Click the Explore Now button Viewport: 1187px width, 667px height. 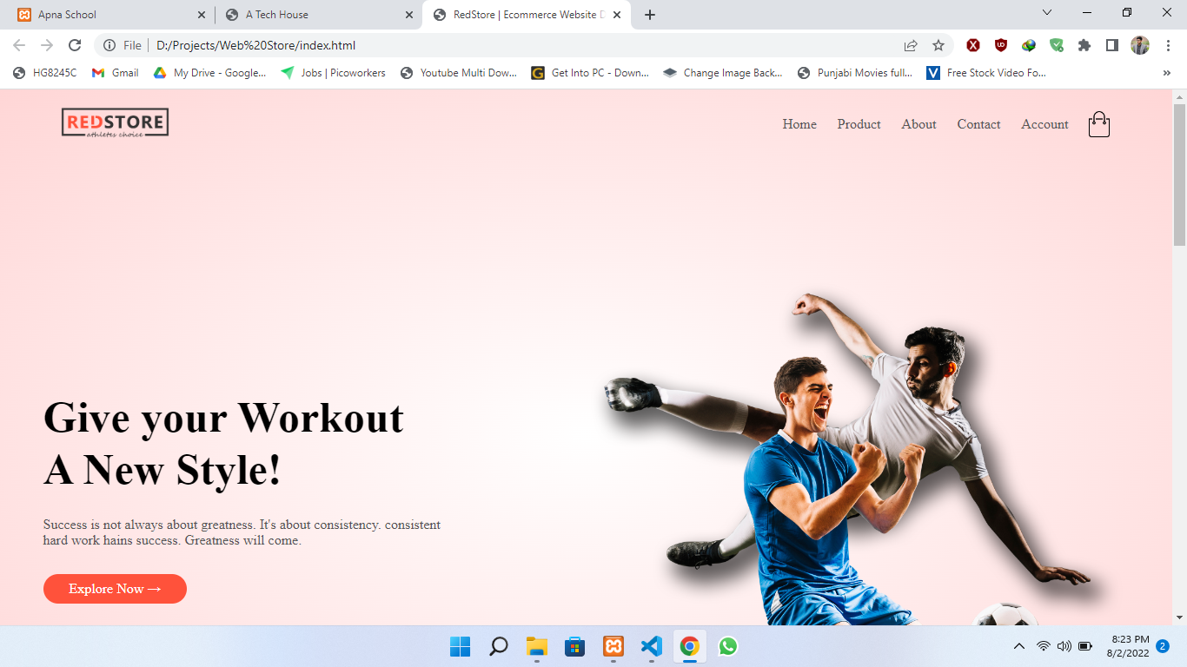115,589
